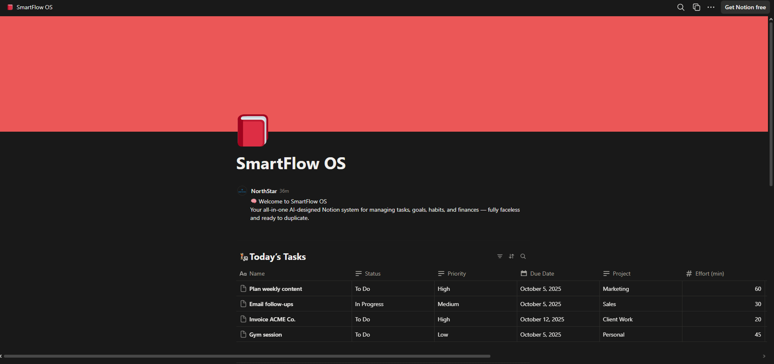
Task: Click the Welcome to SmartFlow OS comment text
Action: (292, 201)
